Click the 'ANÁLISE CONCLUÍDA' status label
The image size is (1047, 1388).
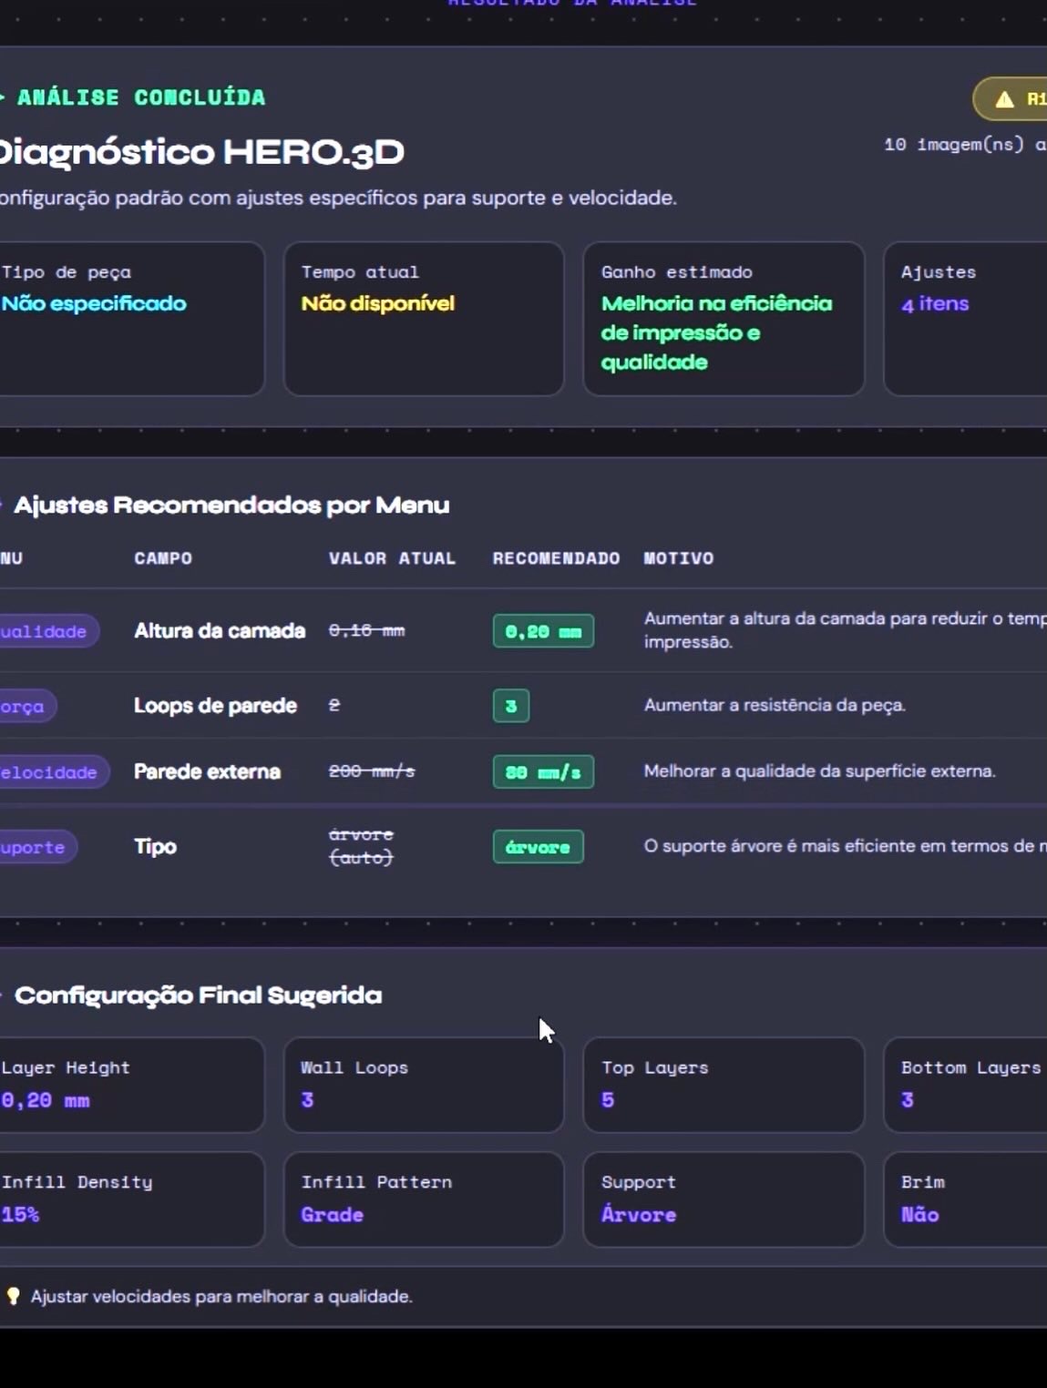pyautogui.click(x=141, y=97)
